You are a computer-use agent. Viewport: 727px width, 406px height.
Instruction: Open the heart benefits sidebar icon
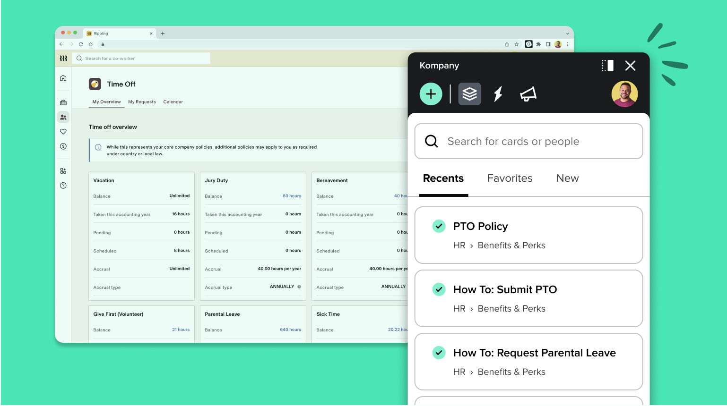[63, 132]
